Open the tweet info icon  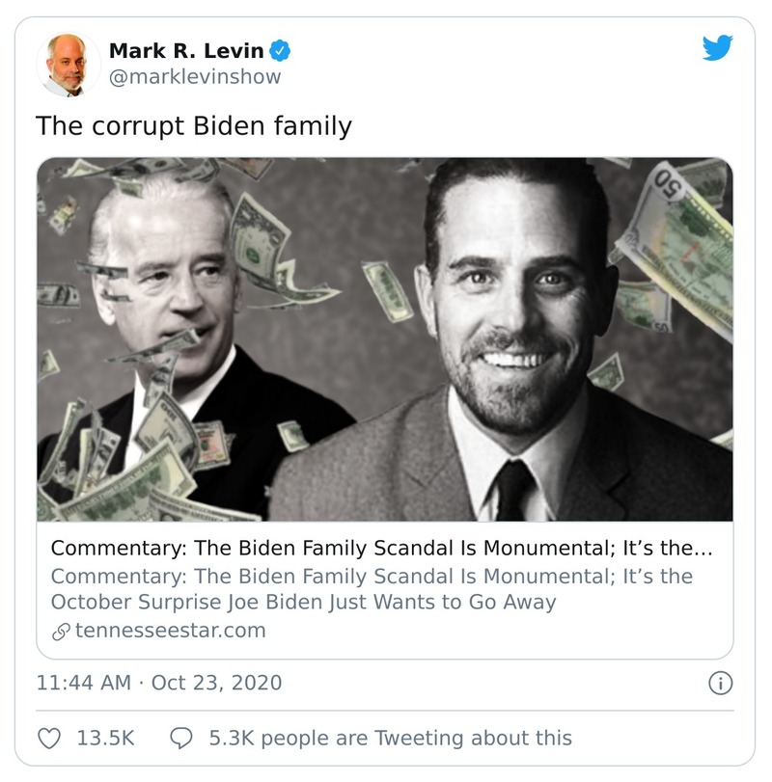[x=719, y=683]
